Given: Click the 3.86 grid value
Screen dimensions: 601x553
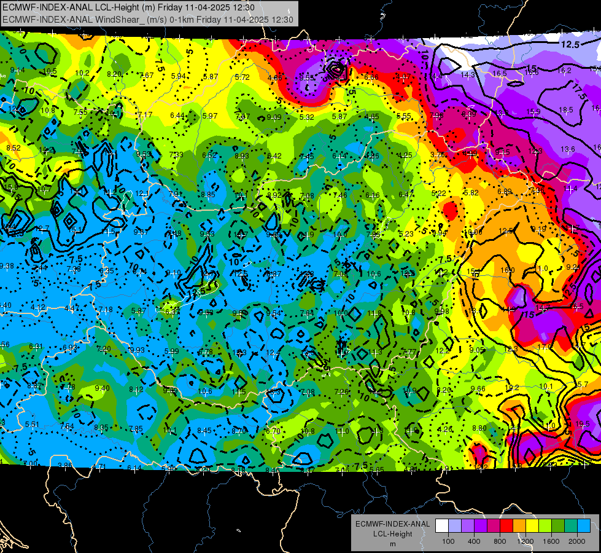Looking at the screenshot, I should (x=65, y=466).
